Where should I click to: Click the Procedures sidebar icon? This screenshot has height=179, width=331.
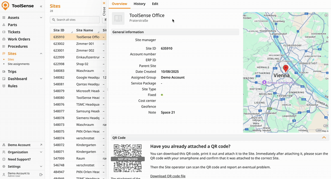tap(4, 46)
